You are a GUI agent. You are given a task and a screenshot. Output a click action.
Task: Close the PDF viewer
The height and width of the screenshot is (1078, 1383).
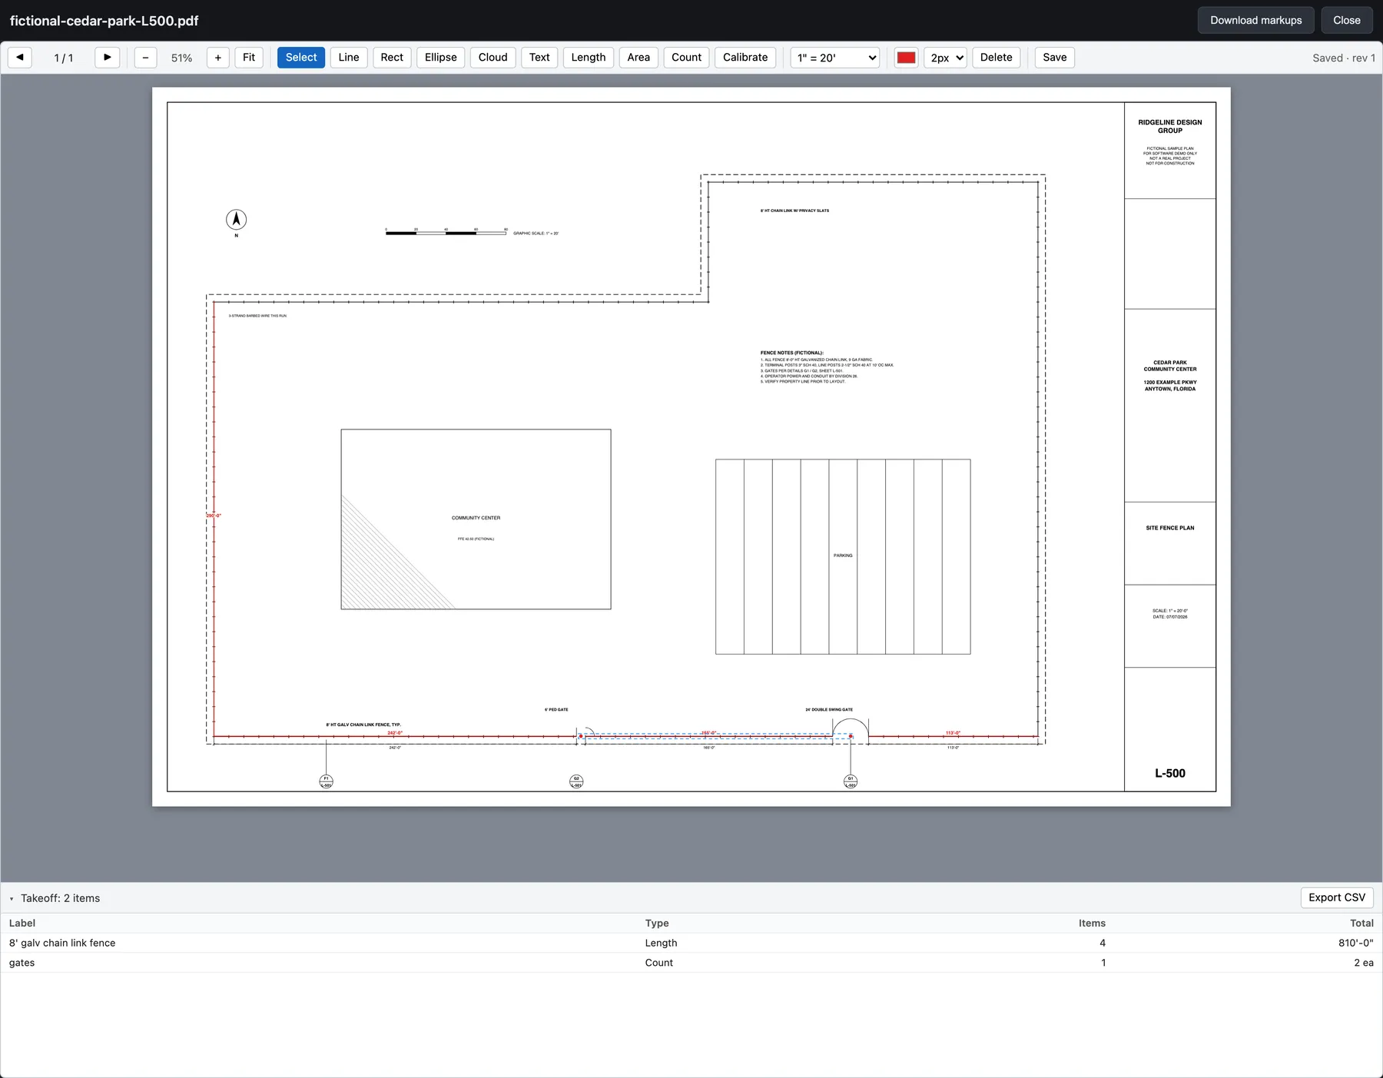pyautogui.click(x=1347, y=20)
